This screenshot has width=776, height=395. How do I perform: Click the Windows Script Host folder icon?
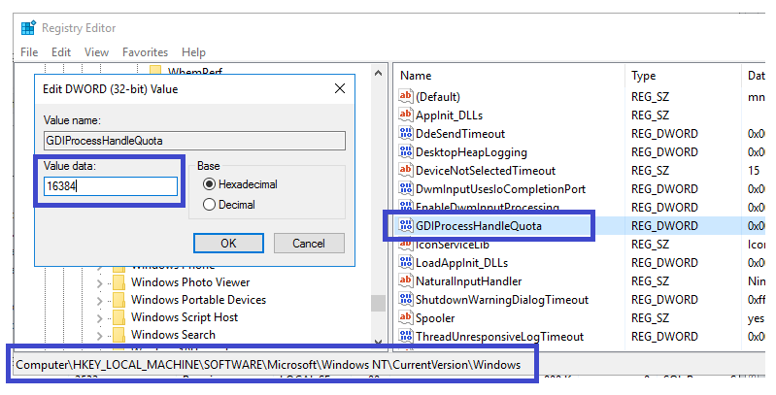click(x=118, y=317)
